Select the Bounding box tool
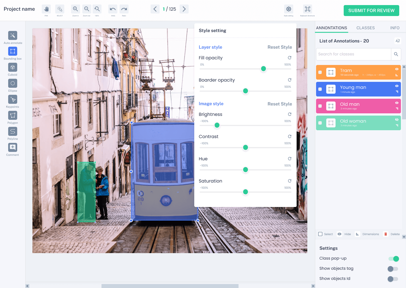 click(13, 51)
